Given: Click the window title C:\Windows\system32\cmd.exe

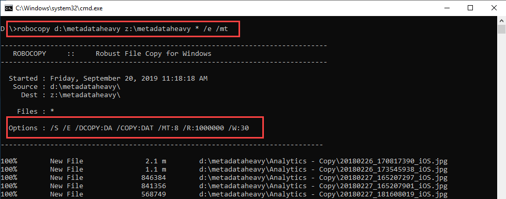Looking at the screenshot, I should click(x=59, y=8).
